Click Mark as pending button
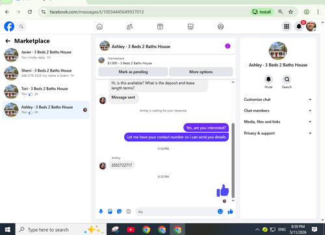 (133, 72)
